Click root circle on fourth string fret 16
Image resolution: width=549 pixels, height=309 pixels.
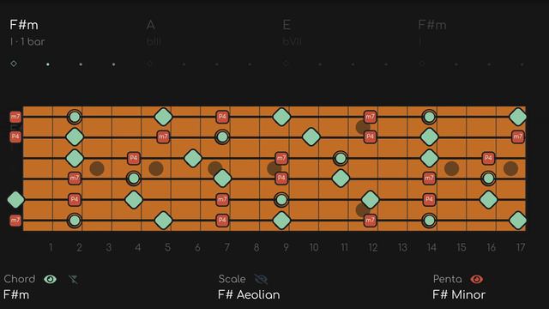488,179
